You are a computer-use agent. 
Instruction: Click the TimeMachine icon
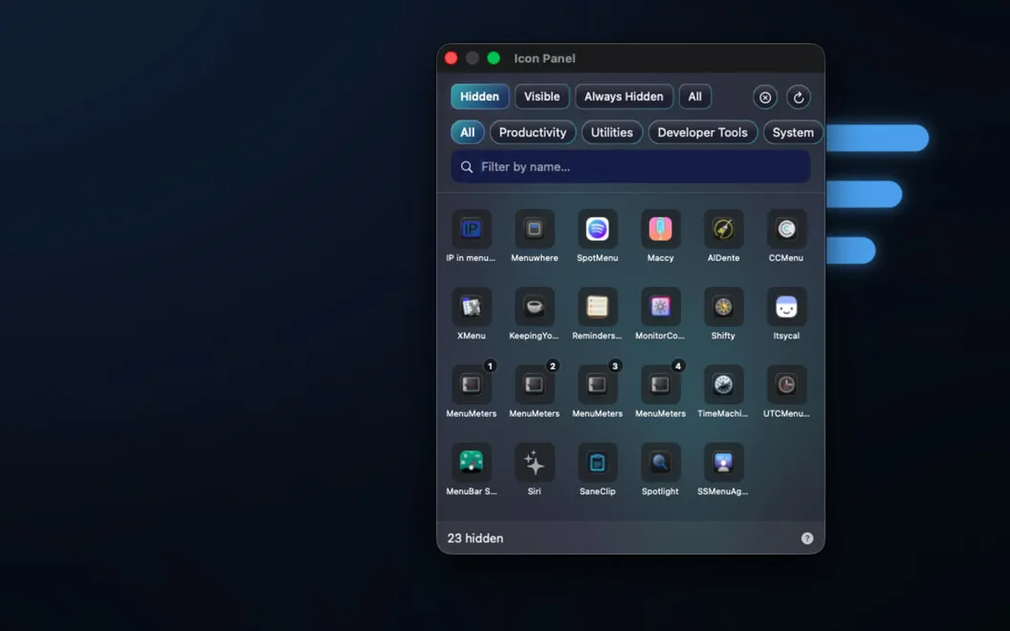[x=723, y=385]
